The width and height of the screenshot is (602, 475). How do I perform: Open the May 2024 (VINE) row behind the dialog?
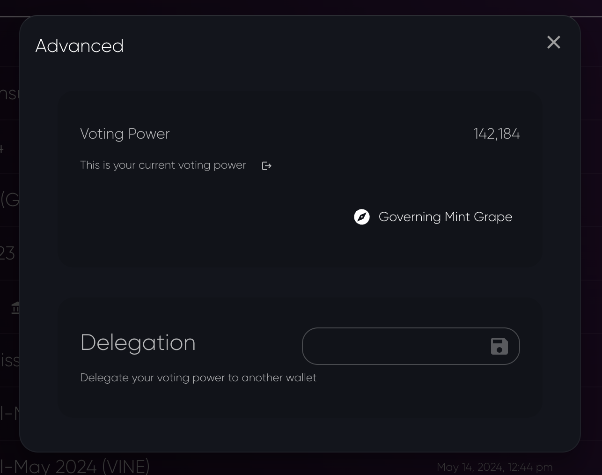[x=75, y=466]
